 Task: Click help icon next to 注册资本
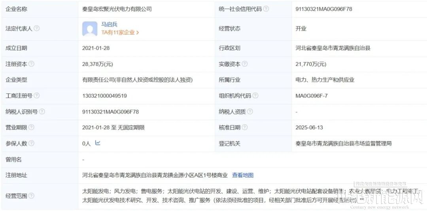[x=31, y=64]
